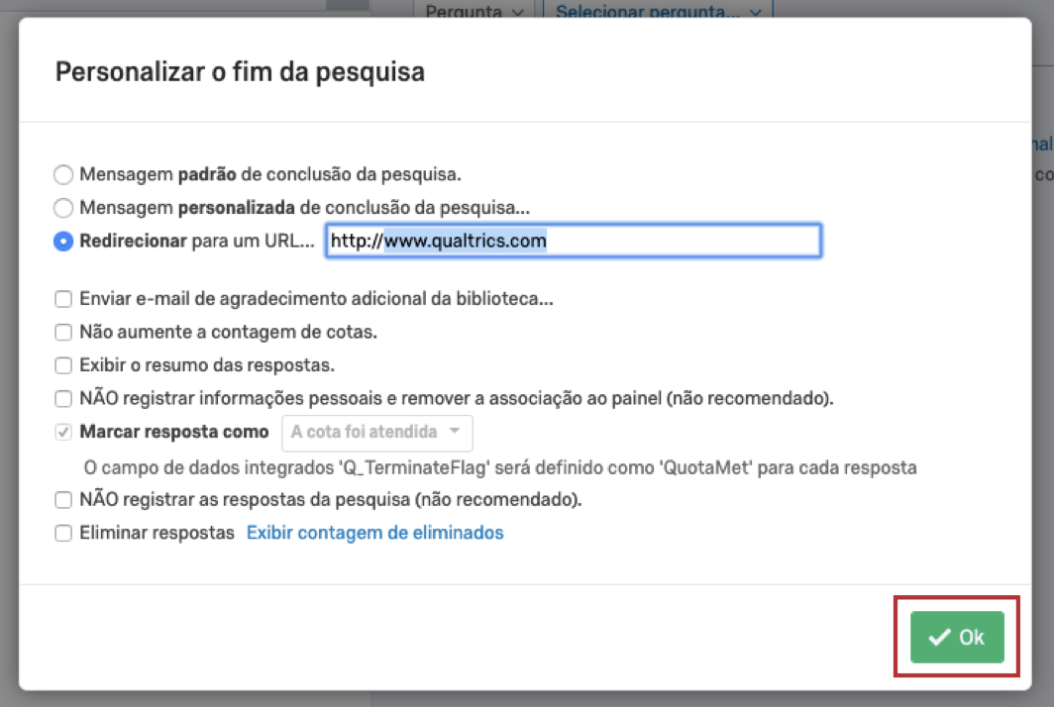Choose the personalized conclusion message option
This screenshot has width=1054, height=707.
[x=63, y=208]
